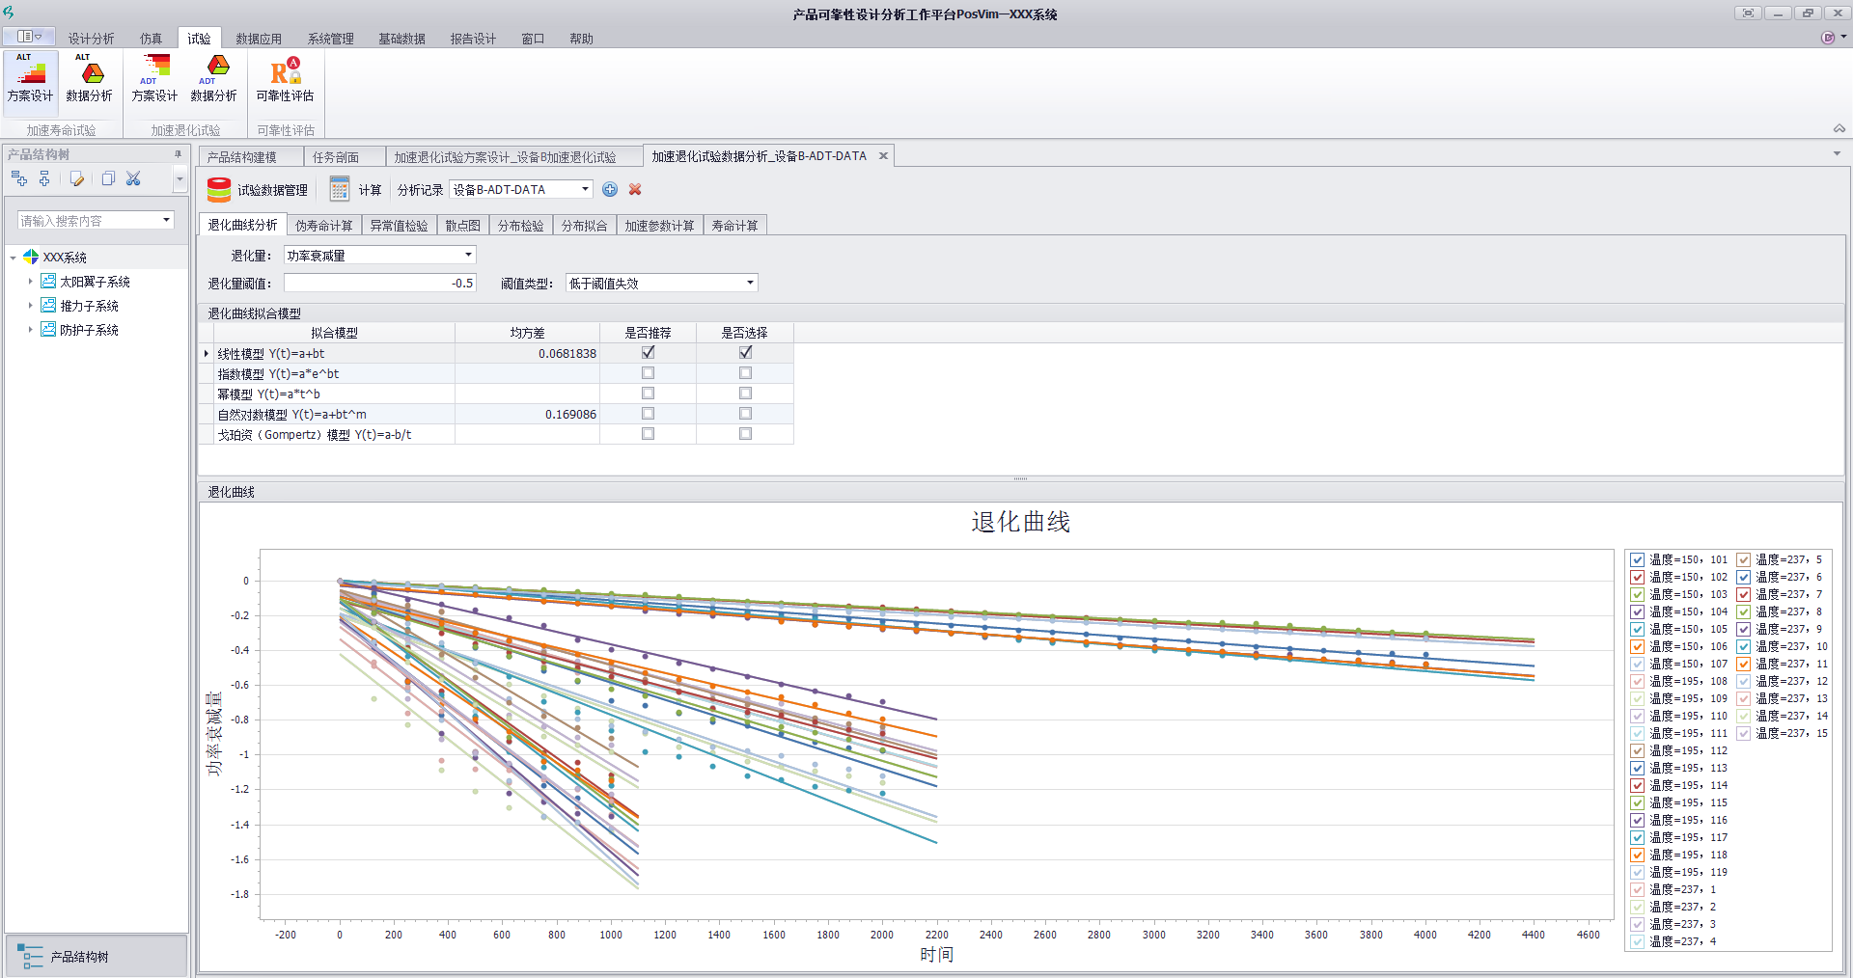Image resolution: width=1853 pixels, height=978 pixels.
Task: Open ADT 数据分析 in the ribbon
Action: point(213,79)
